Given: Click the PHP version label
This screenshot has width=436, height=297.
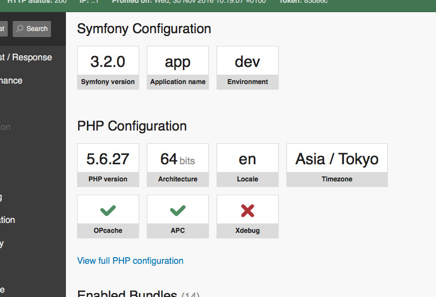Looking at the screenshot, I should click(108, 179).
